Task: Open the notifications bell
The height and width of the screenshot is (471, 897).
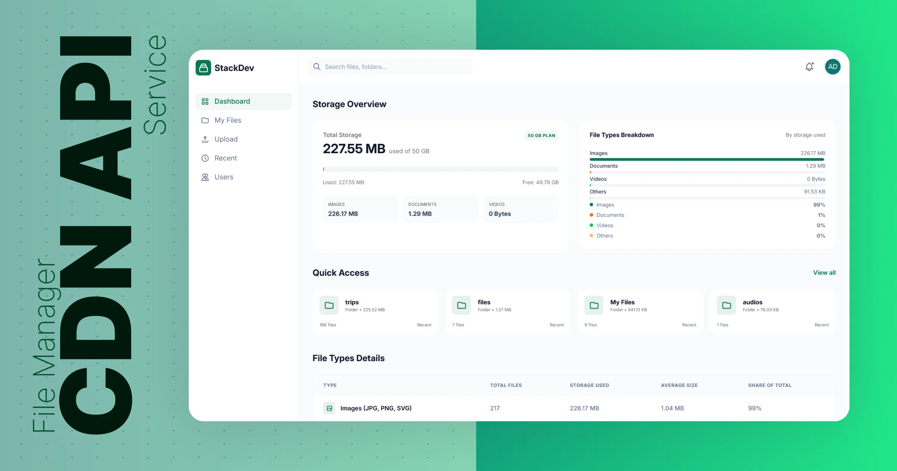Action: pos(809,67)
